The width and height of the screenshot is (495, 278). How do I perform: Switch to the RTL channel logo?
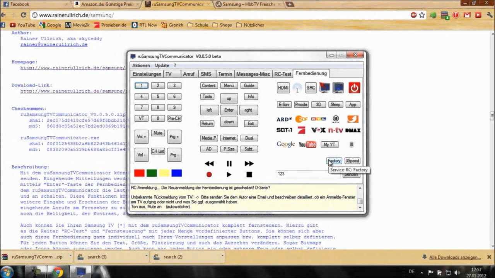[318, 119]
